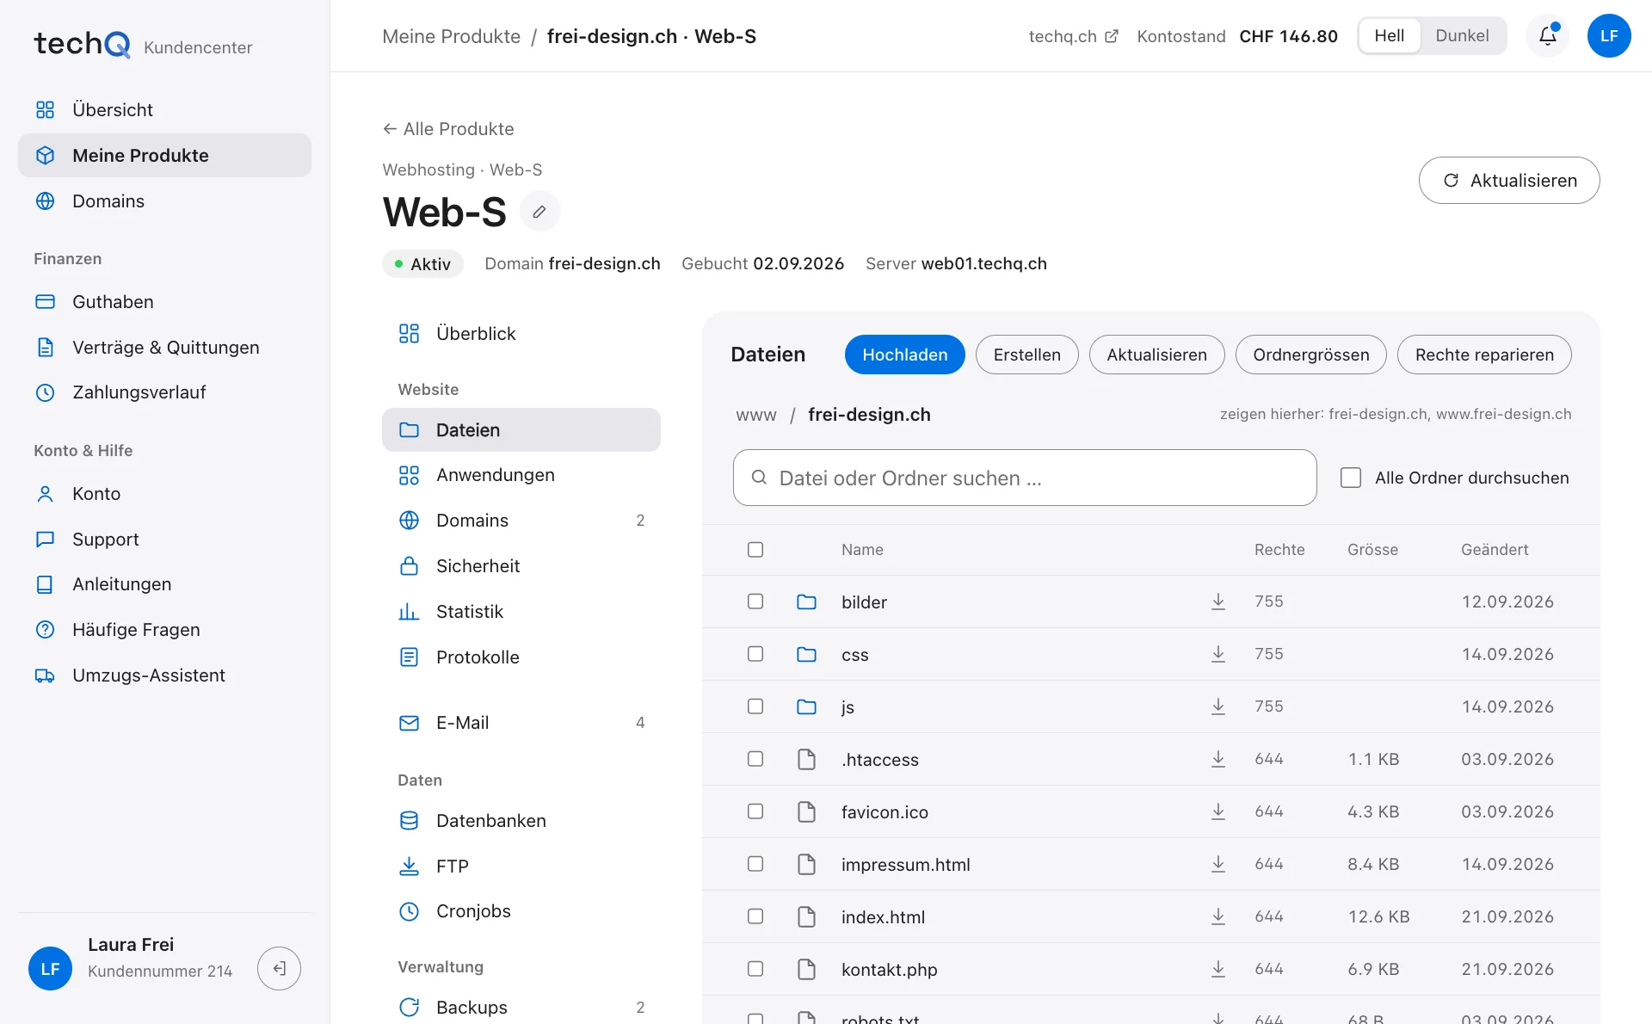Click the file icon of index.html row
1652x1024 pixels.
point(806,916)
